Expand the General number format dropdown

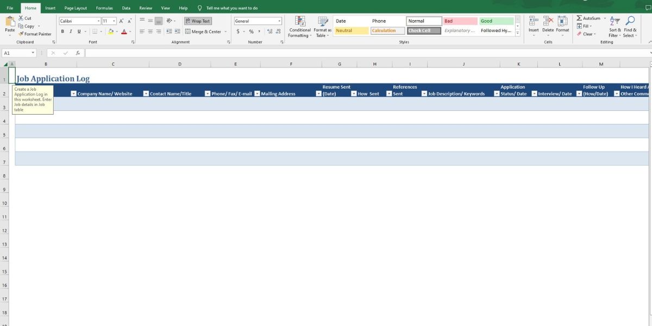point(279,21)
